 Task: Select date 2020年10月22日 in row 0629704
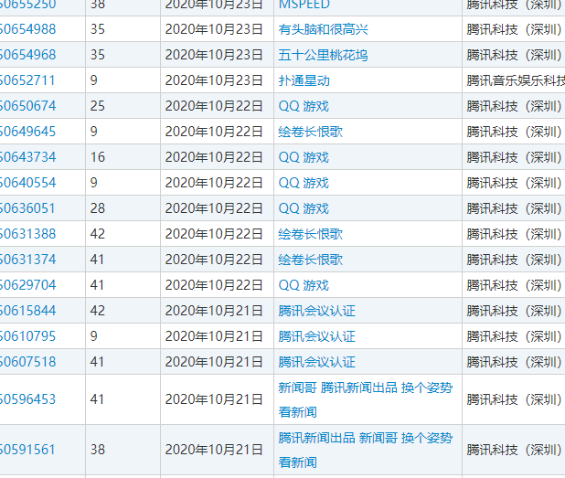pyautogui.click(x=214, y=285)
